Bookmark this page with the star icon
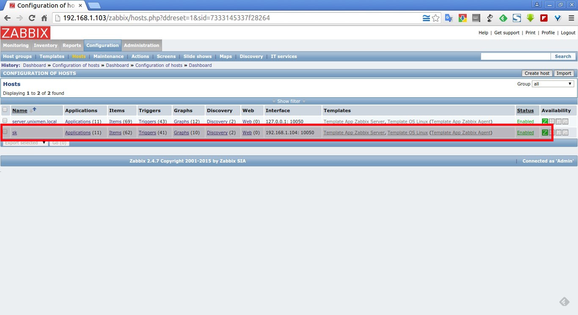Viewport: 578px width, 315px height. [436, 18]
